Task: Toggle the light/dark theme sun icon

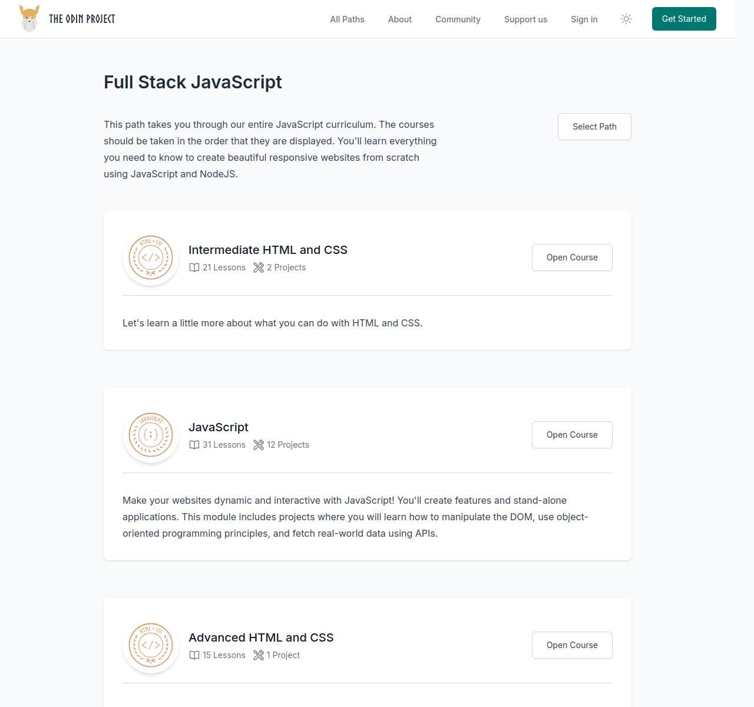Action: click(626, 19)
